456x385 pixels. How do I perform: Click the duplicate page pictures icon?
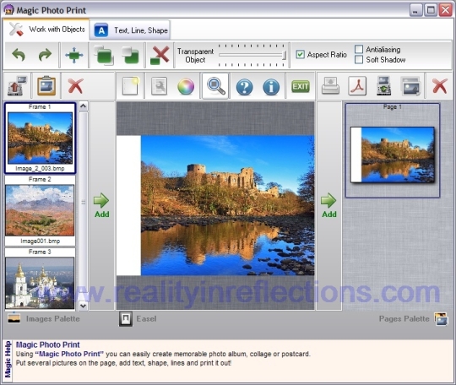410,86
